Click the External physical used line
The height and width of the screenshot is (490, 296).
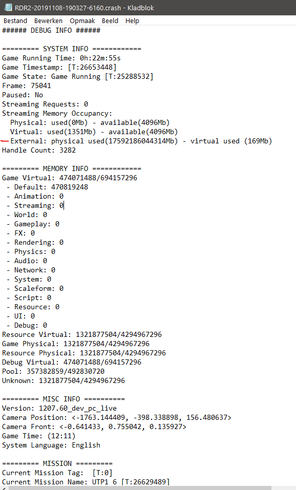[x=141, y=141]
